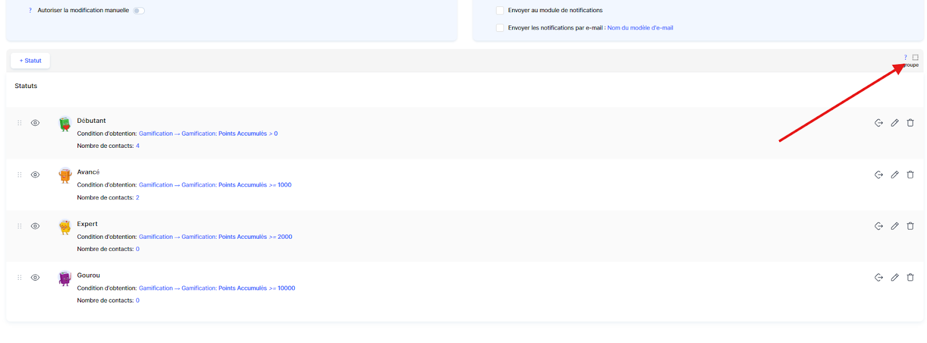Grab drag handle of Expert row
The height and width of the screenshot is (343, 927).
point(19,226)
